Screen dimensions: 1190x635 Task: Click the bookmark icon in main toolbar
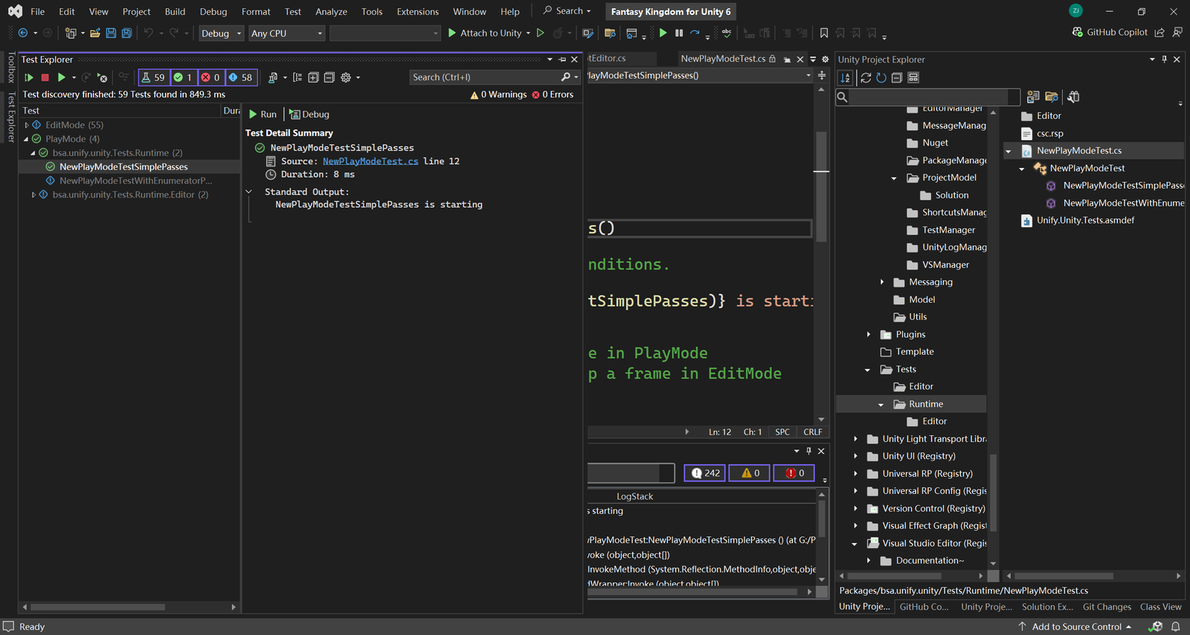pyautogui.click(x=824, y=33)
